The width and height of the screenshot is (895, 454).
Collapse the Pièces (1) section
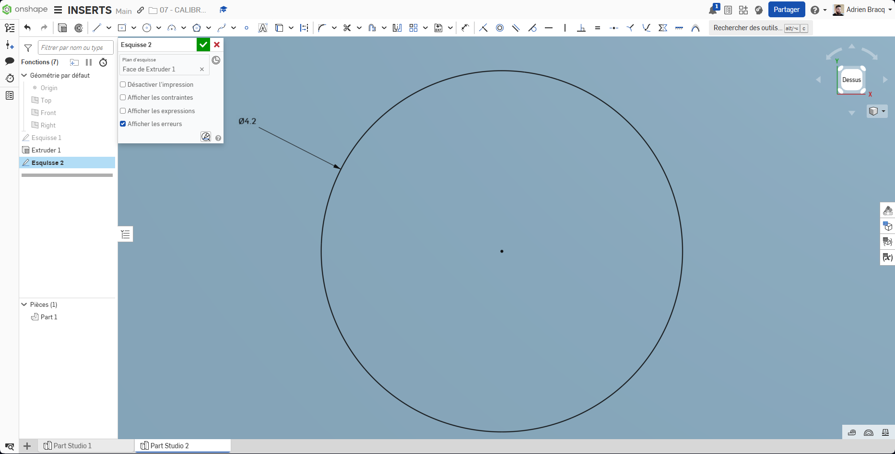click(x=24, y=304)
